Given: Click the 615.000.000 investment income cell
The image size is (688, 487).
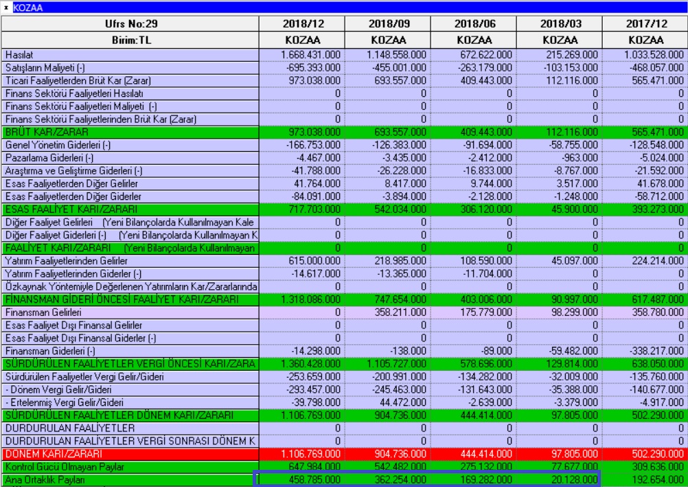Looking at the screenshot, I should tap(302, 261).
